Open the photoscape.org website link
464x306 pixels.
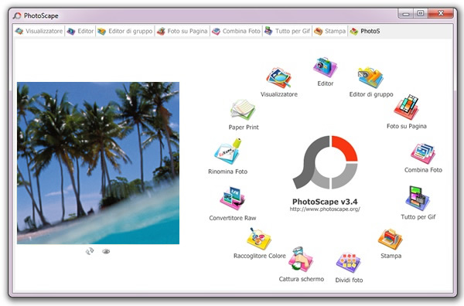[325, 209]
